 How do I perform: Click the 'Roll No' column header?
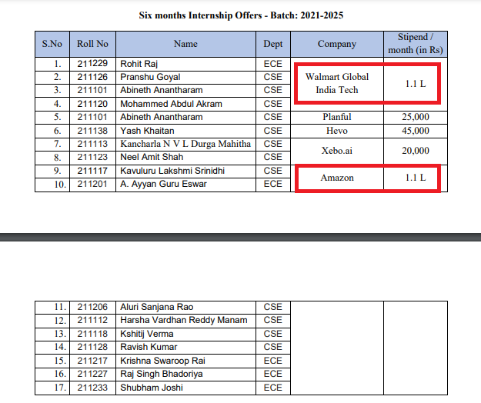pyautogui.click(x=92, y=44)
